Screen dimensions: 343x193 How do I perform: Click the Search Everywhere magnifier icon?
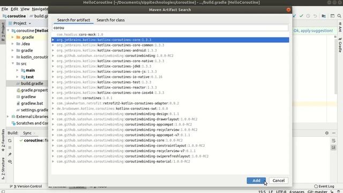pyautogui.click(x=339, y=16)
